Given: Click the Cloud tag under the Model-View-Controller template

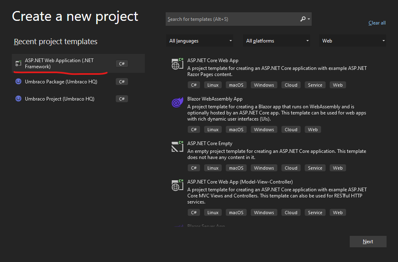Looking at the screenshot, I should pos(291,213).
